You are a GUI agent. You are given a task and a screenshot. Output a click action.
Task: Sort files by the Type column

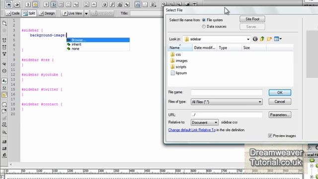coord(229,48)
